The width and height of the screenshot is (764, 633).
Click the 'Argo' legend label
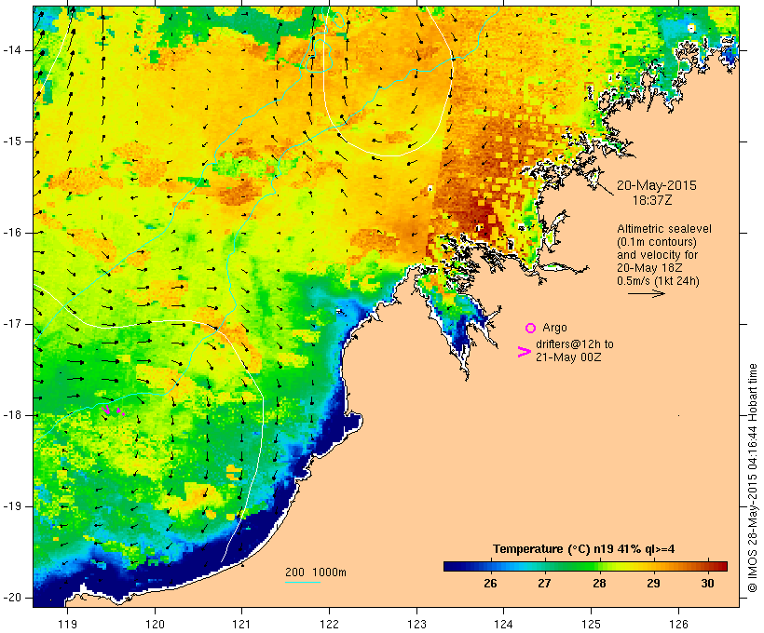coord(554,328)
